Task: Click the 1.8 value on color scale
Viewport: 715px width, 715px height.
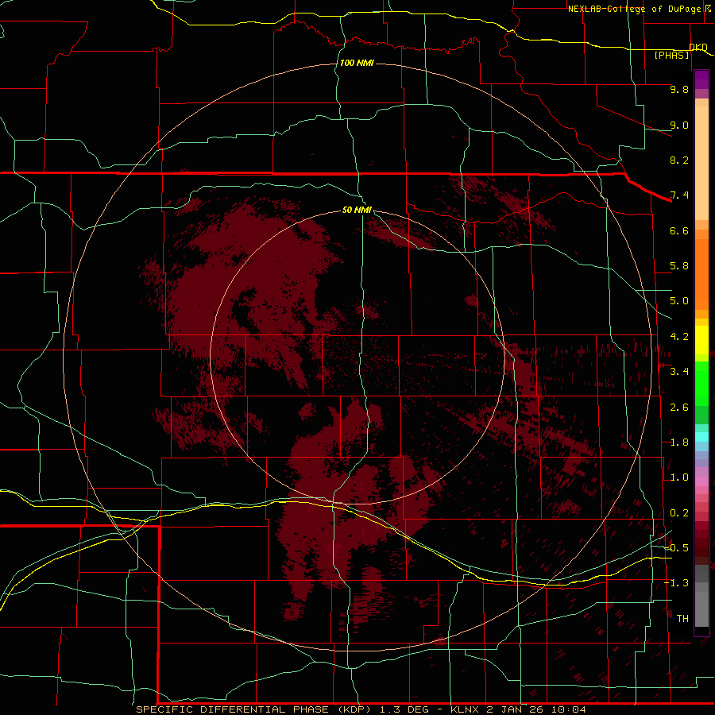Action: (x=679, y=443)
